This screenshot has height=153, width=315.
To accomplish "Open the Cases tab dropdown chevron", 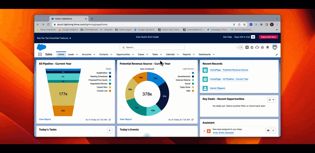I will pos(147,55).
